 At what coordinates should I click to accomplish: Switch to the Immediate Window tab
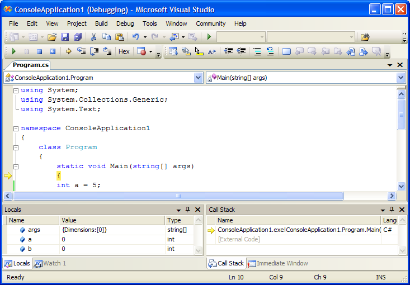[x=277, y=263]
